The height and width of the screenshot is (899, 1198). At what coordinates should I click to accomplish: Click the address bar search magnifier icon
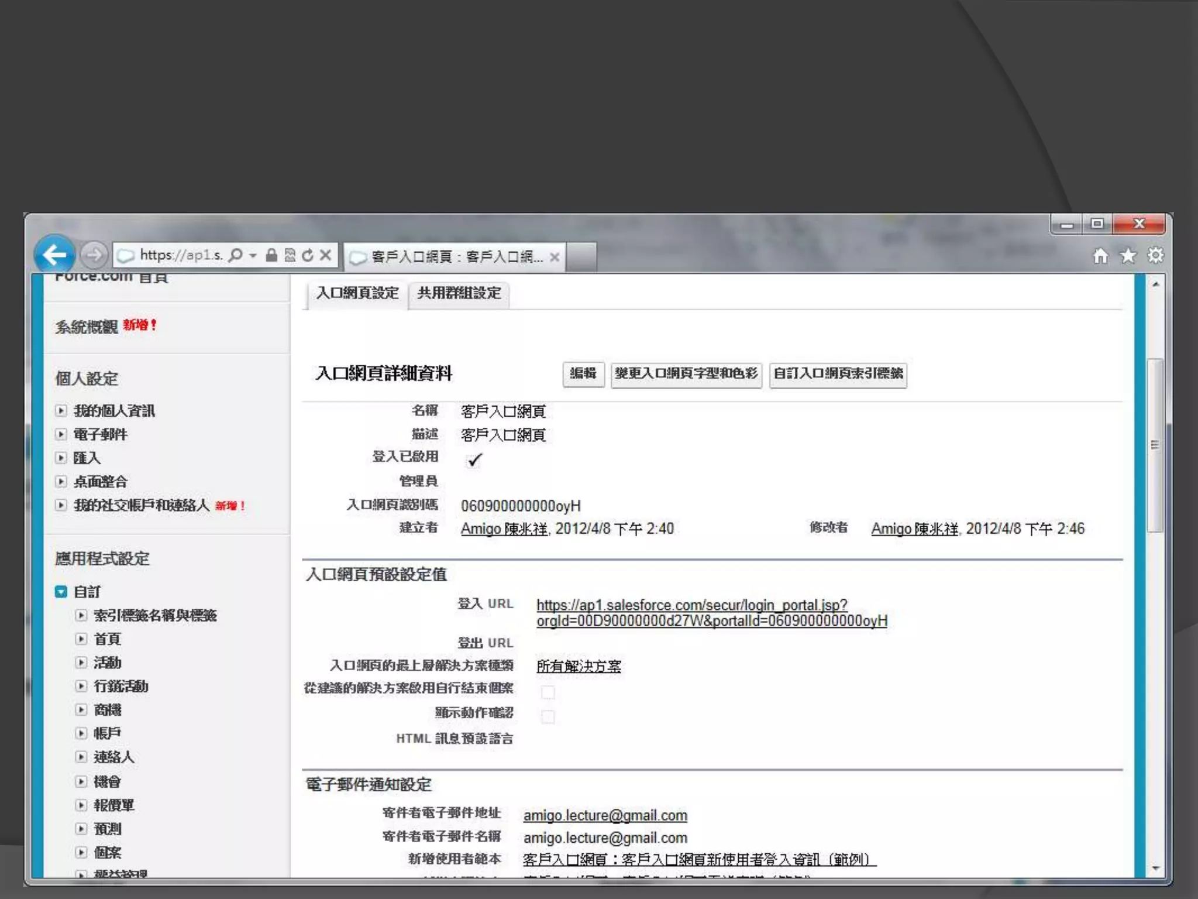coord(235,255)
